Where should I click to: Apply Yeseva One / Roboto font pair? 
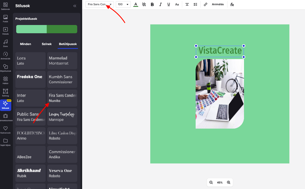point(62,173)
